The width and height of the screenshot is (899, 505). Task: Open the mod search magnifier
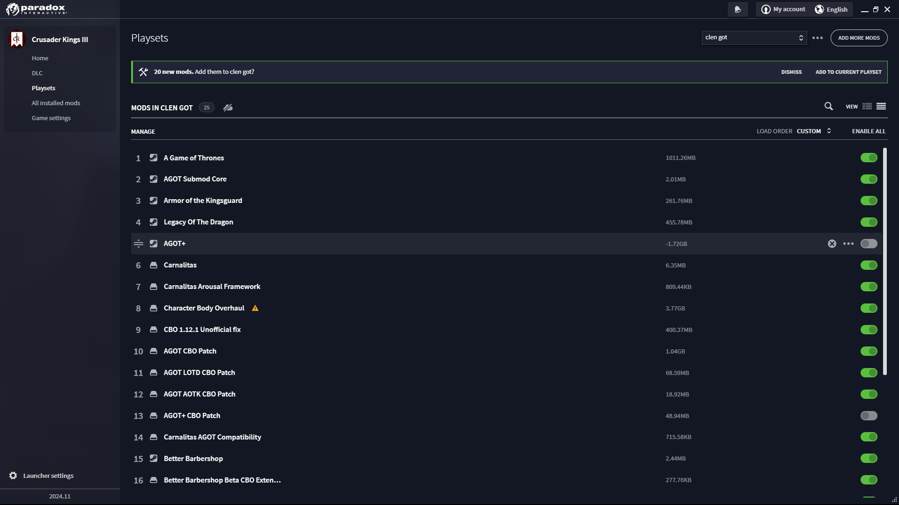829,107
